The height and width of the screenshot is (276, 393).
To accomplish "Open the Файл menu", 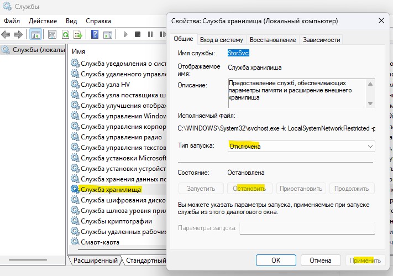I will tap(12, 21).
